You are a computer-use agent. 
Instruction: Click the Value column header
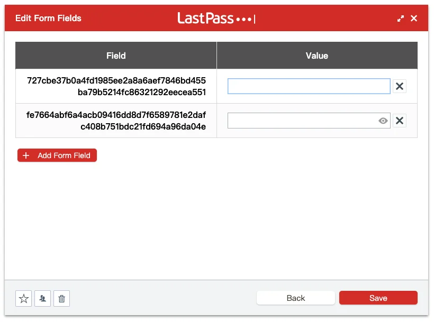[317, 56]
